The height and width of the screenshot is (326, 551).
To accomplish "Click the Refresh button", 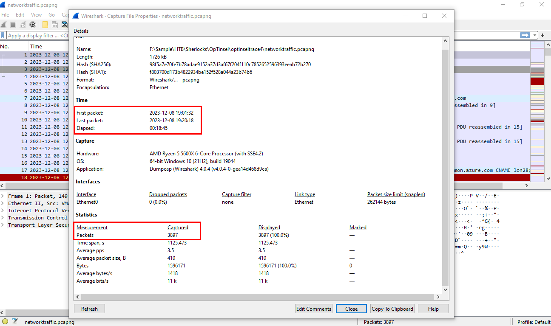I will coord(89,309).
